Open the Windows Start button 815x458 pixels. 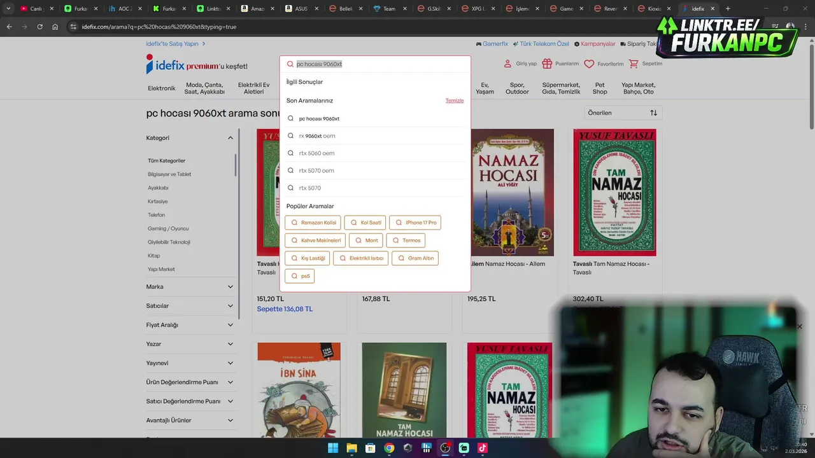pyautogui.click(x=333, y=448)
